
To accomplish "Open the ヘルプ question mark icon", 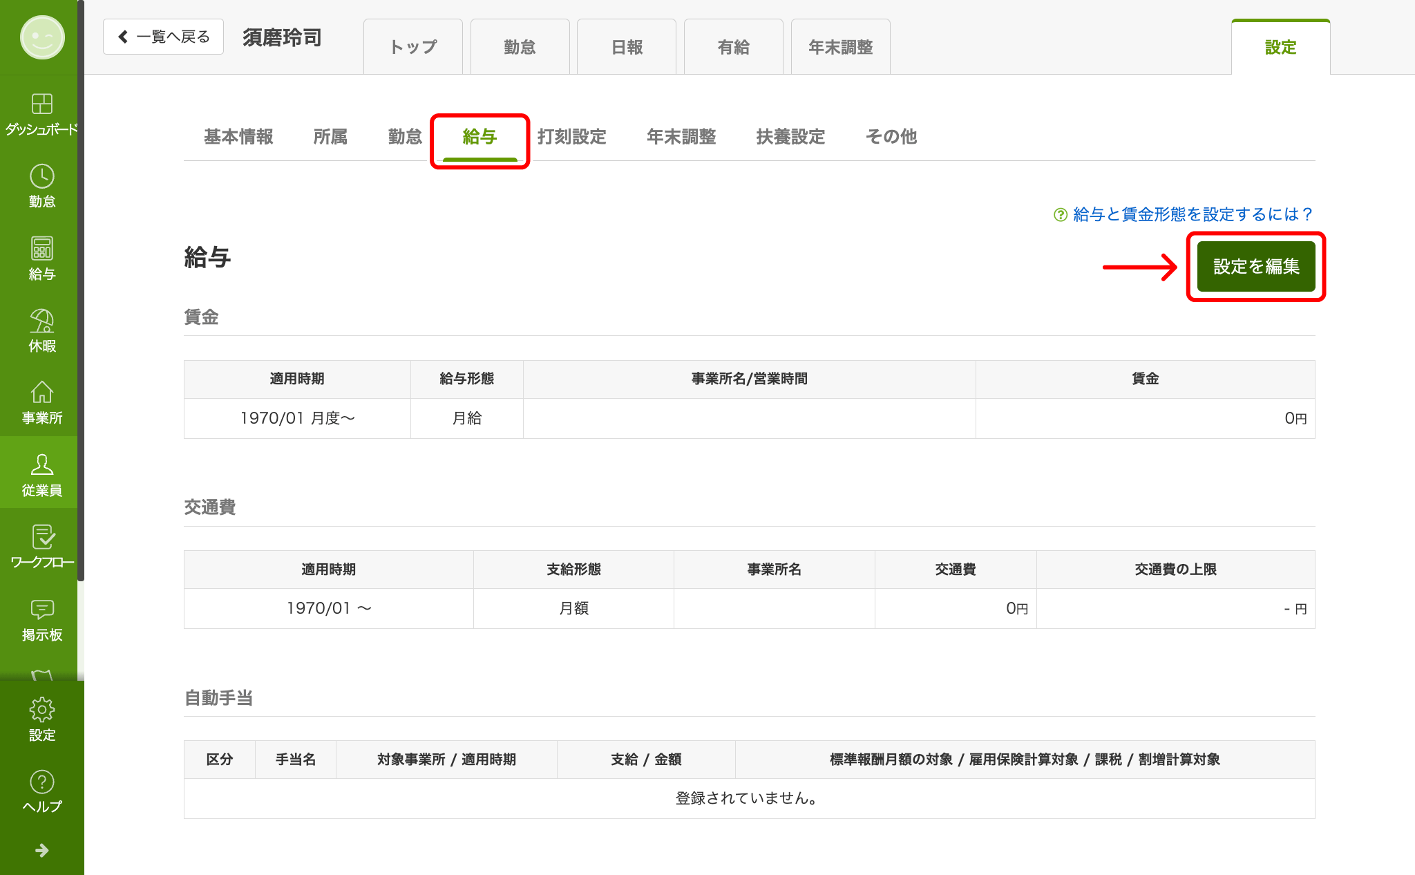I will [x=41, y=782].
